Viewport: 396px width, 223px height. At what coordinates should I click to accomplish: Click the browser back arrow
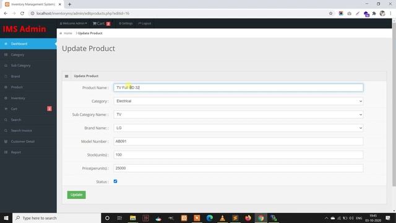coord(6,14)
